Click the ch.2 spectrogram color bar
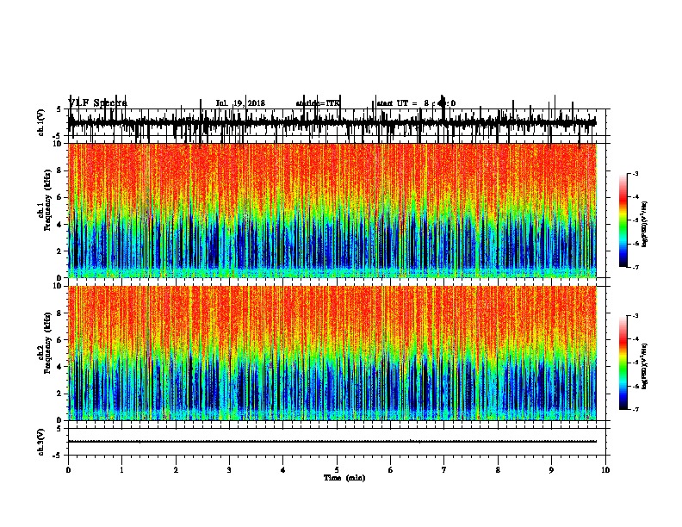This screenshot has height=527, width=682. coord(623,363)
